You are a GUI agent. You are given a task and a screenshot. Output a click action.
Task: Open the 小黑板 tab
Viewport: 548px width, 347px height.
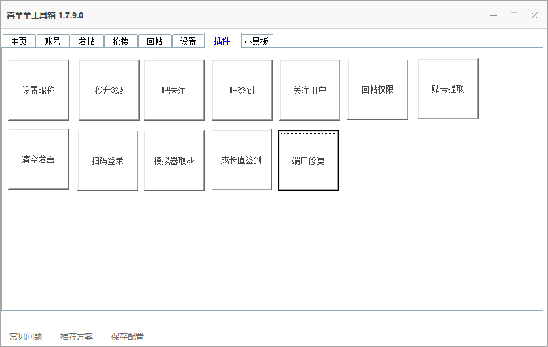pyautogui.click(x=257, y=41)
